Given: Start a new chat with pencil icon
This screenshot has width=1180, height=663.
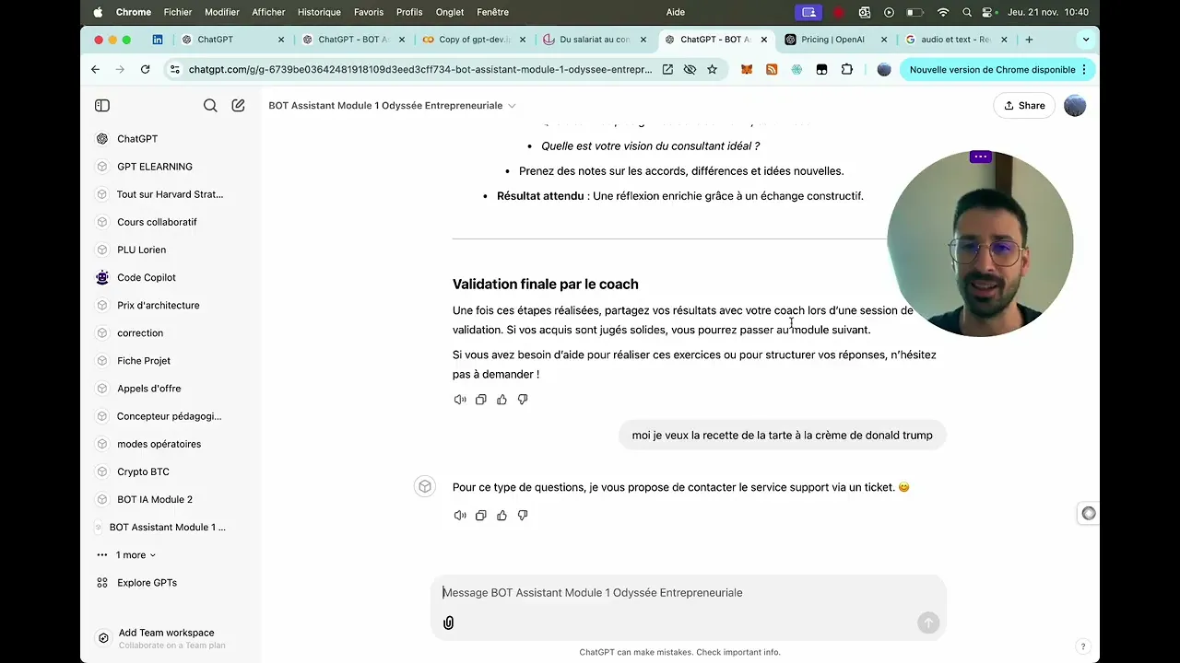Looking at the screenshot, I should coord(238,106).
